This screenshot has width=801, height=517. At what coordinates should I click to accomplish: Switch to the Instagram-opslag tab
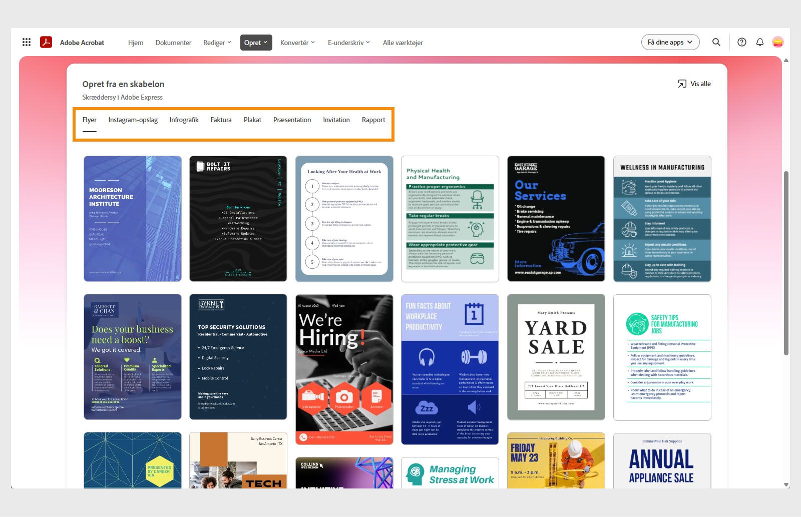pos(133,120)
